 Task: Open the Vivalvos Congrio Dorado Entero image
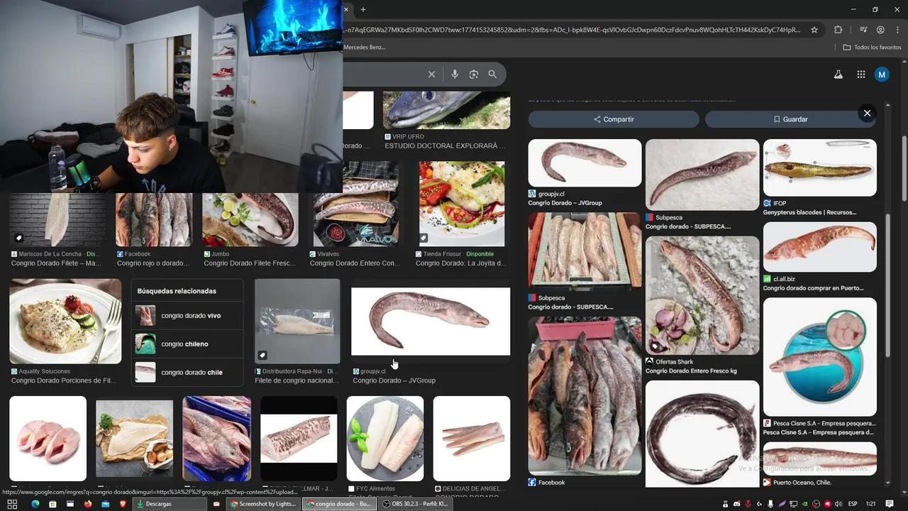click(x=355, y=204)
